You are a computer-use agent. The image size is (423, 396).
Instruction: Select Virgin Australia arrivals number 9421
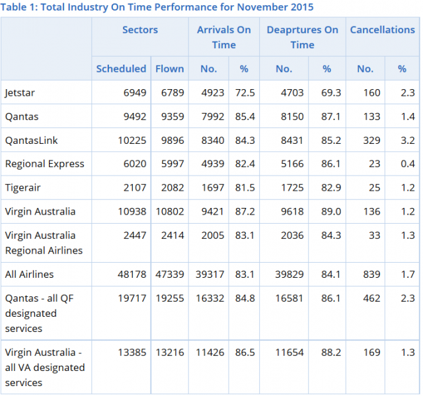[213, 212]
